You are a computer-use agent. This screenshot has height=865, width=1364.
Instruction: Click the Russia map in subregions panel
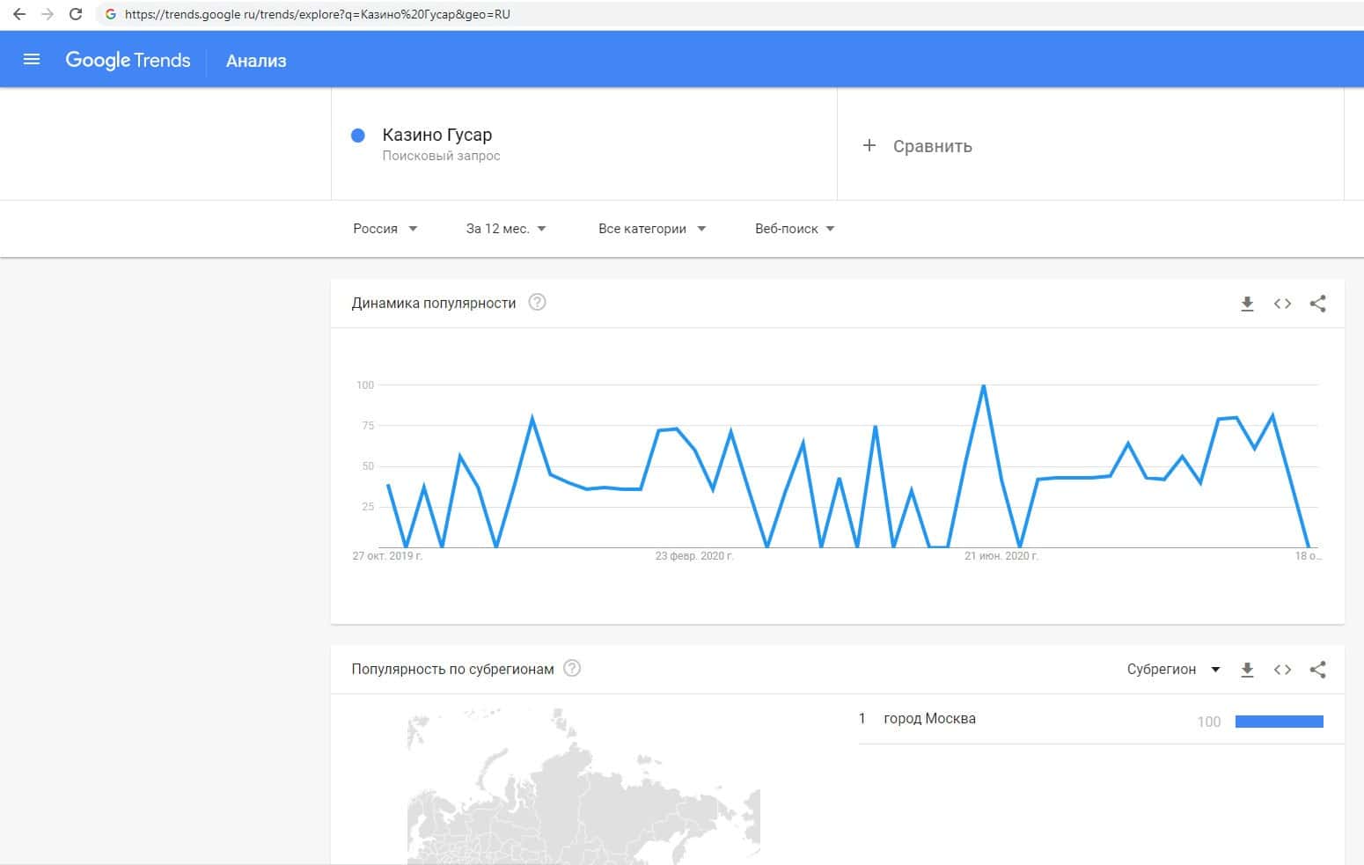(x=583, y=786)
